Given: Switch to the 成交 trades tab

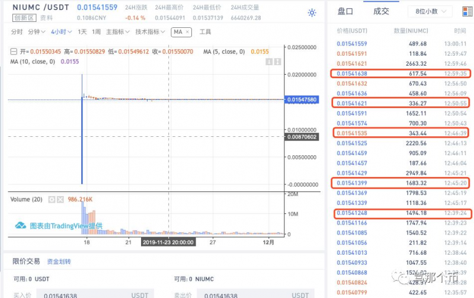Looking at the screenshot, I should point(381,11).
